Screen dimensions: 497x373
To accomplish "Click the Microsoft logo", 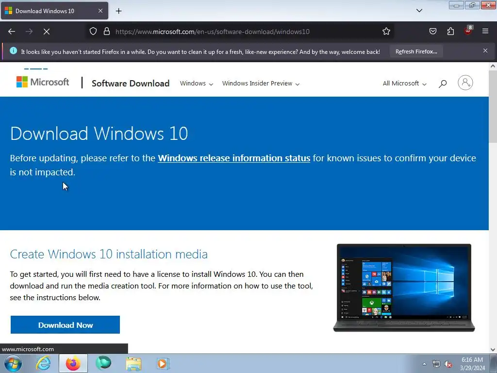I will coord(43,82).
